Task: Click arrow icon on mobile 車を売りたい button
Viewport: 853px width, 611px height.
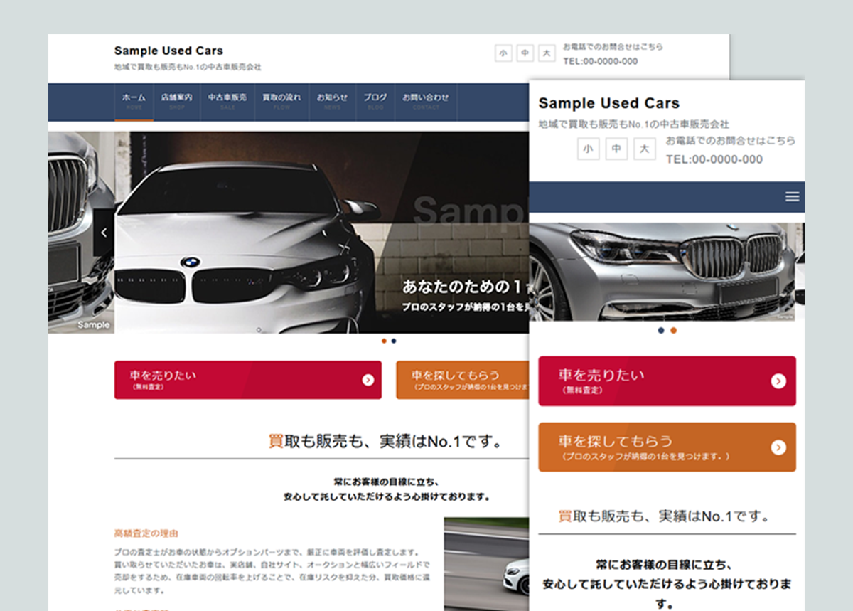Action: pyautogui.click(x=778, y=381)
